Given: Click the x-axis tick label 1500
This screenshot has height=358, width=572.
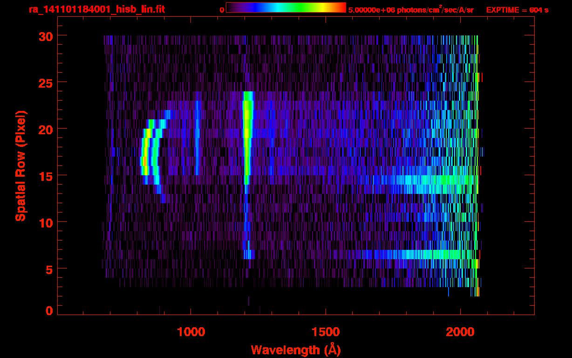Looking at the screenshot, I should (326, 332).
